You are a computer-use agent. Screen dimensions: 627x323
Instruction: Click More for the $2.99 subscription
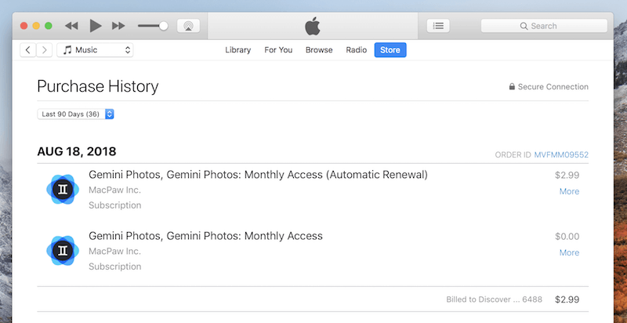coord(570,191)
